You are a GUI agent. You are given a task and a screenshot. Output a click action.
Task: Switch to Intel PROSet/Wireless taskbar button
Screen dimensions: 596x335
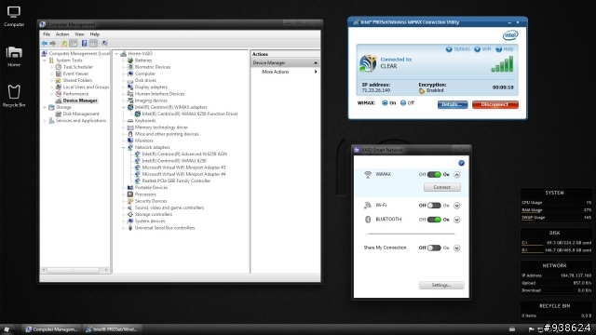[x=112, y=329]
